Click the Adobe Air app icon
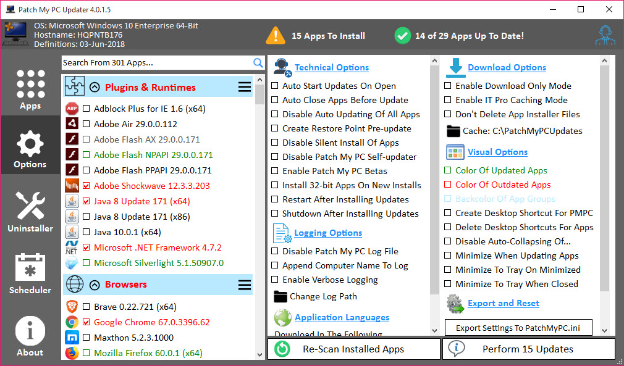624x366 pixels. pos(72,124)
